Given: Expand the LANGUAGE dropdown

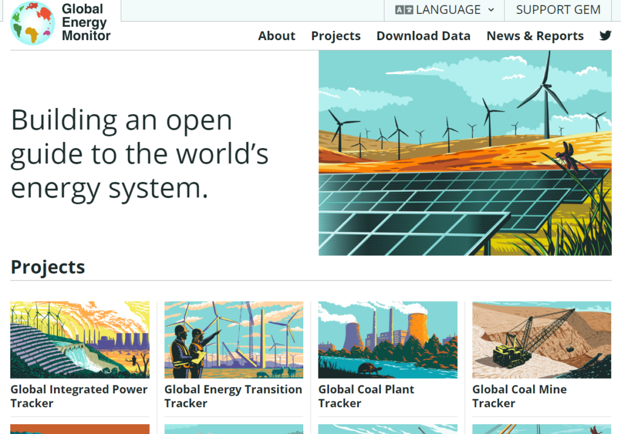Looking at the screenshot, I should (445, 9).
